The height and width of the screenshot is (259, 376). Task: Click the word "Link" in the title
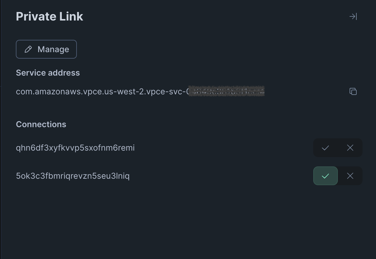71,16
